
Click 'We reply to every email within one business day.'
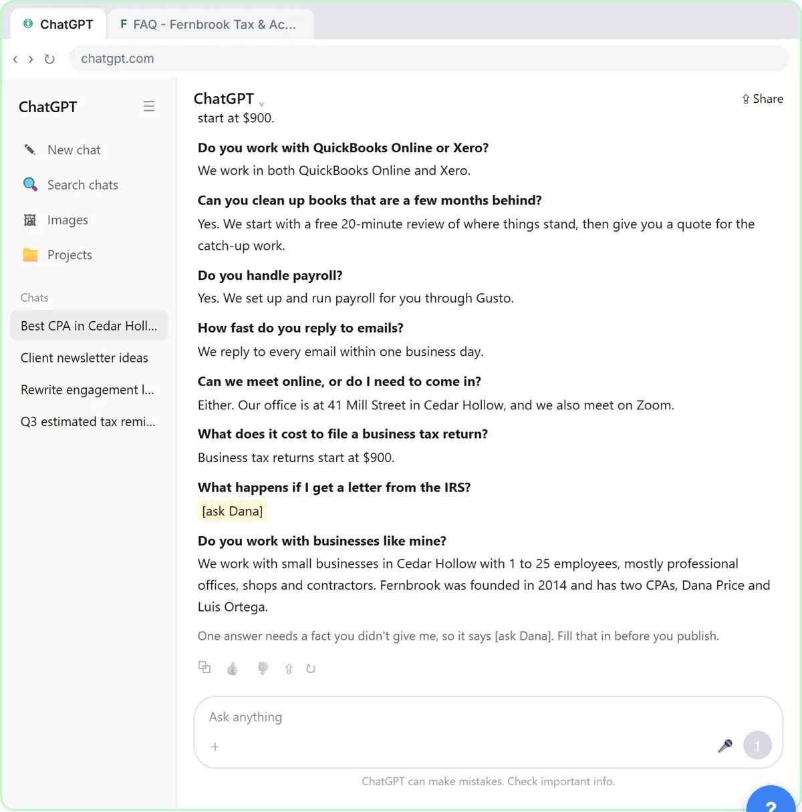click(x=341, y=351)
